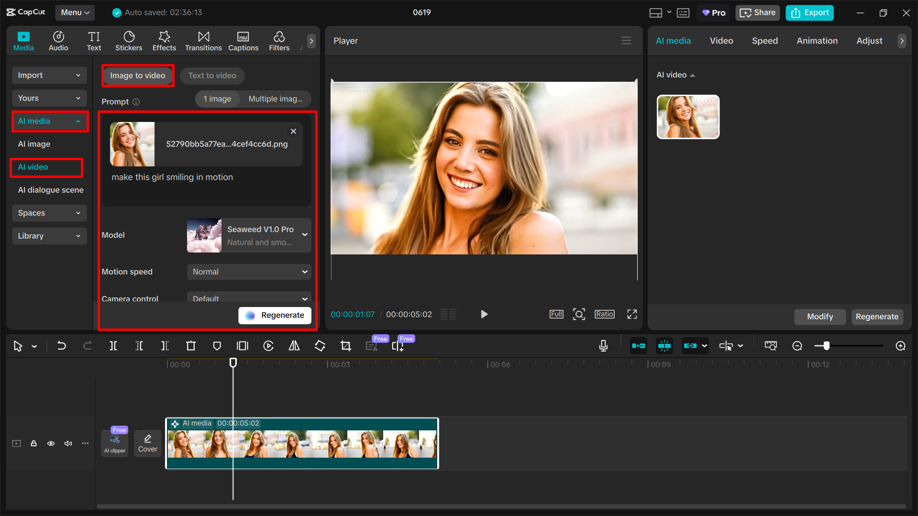Open the Model Seaweed V1.0 Pro dropdown
The height and width of the screenshot is (516, 918).
pyautogui.click(x=249, y=235)
